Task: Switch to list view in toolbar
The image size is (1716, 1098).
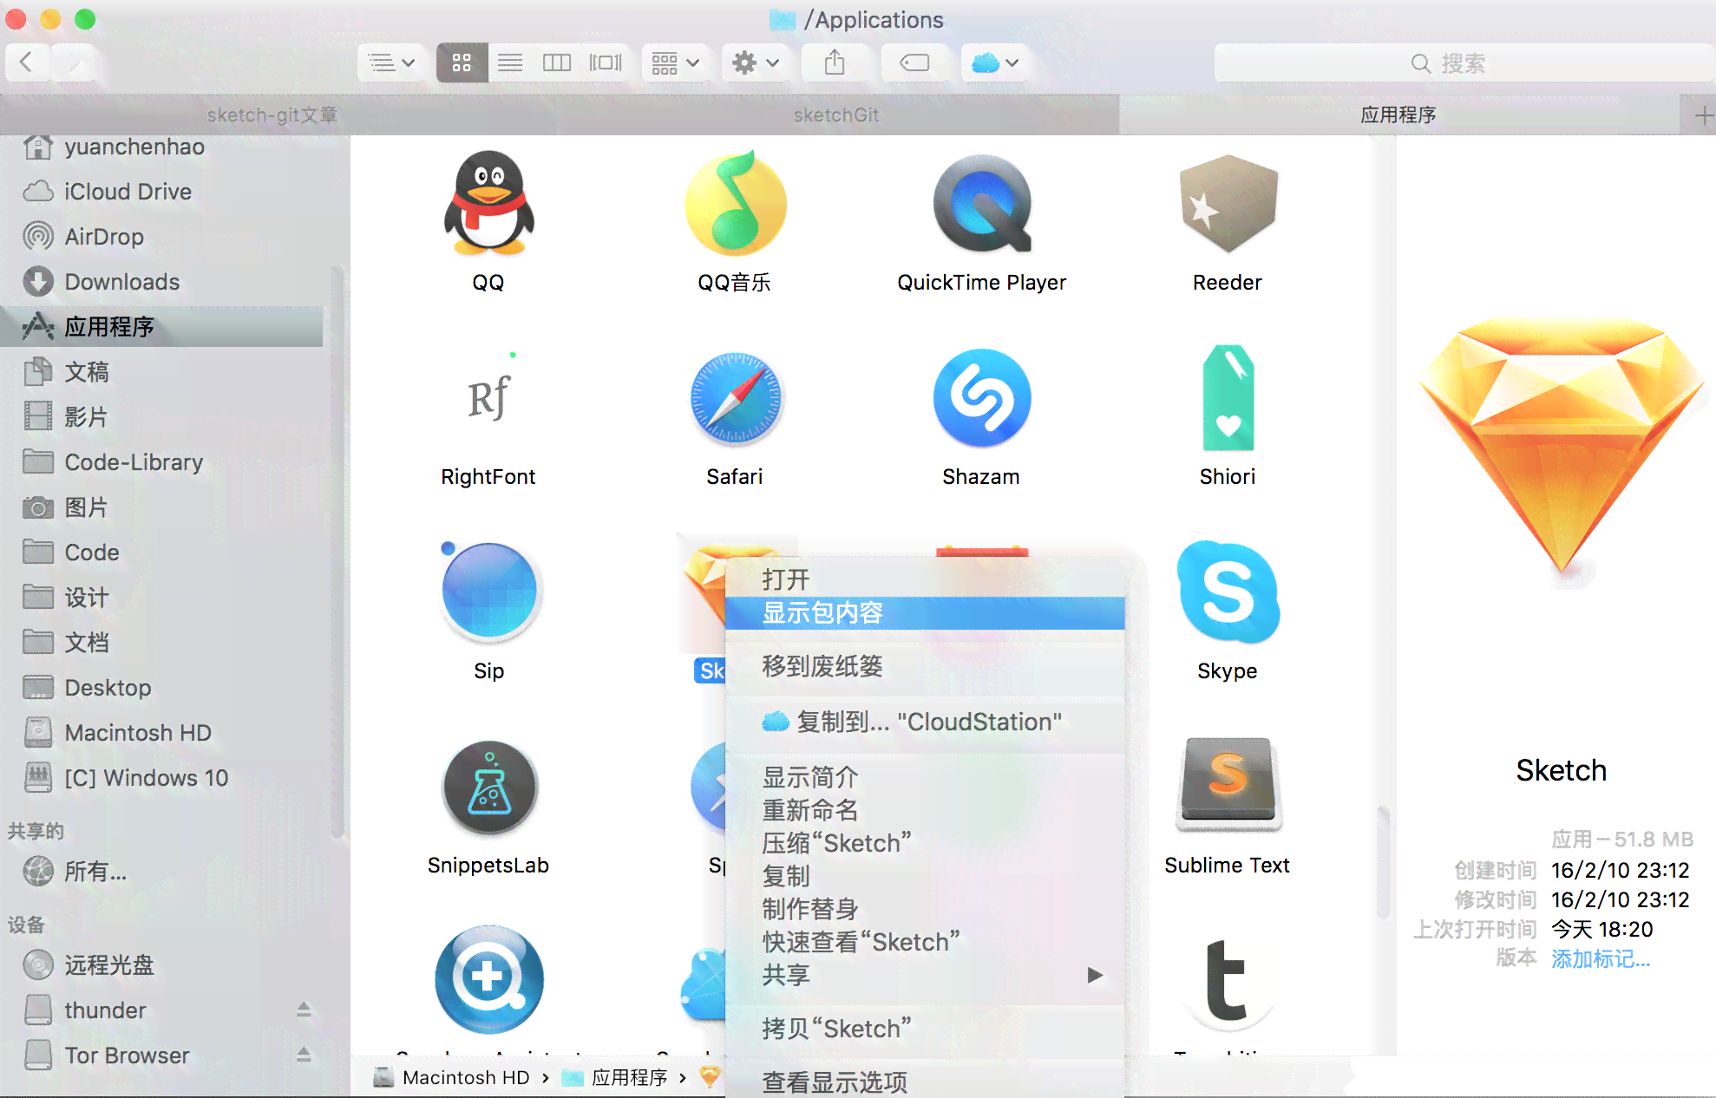Action: pyautogui.click(x=510, y=62)
